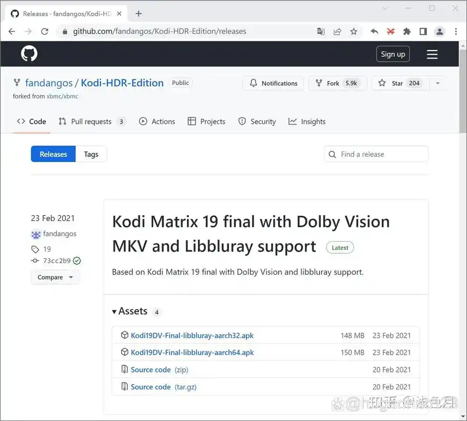Open the xbmc/xbmc parent repository link

coord(62,96)
